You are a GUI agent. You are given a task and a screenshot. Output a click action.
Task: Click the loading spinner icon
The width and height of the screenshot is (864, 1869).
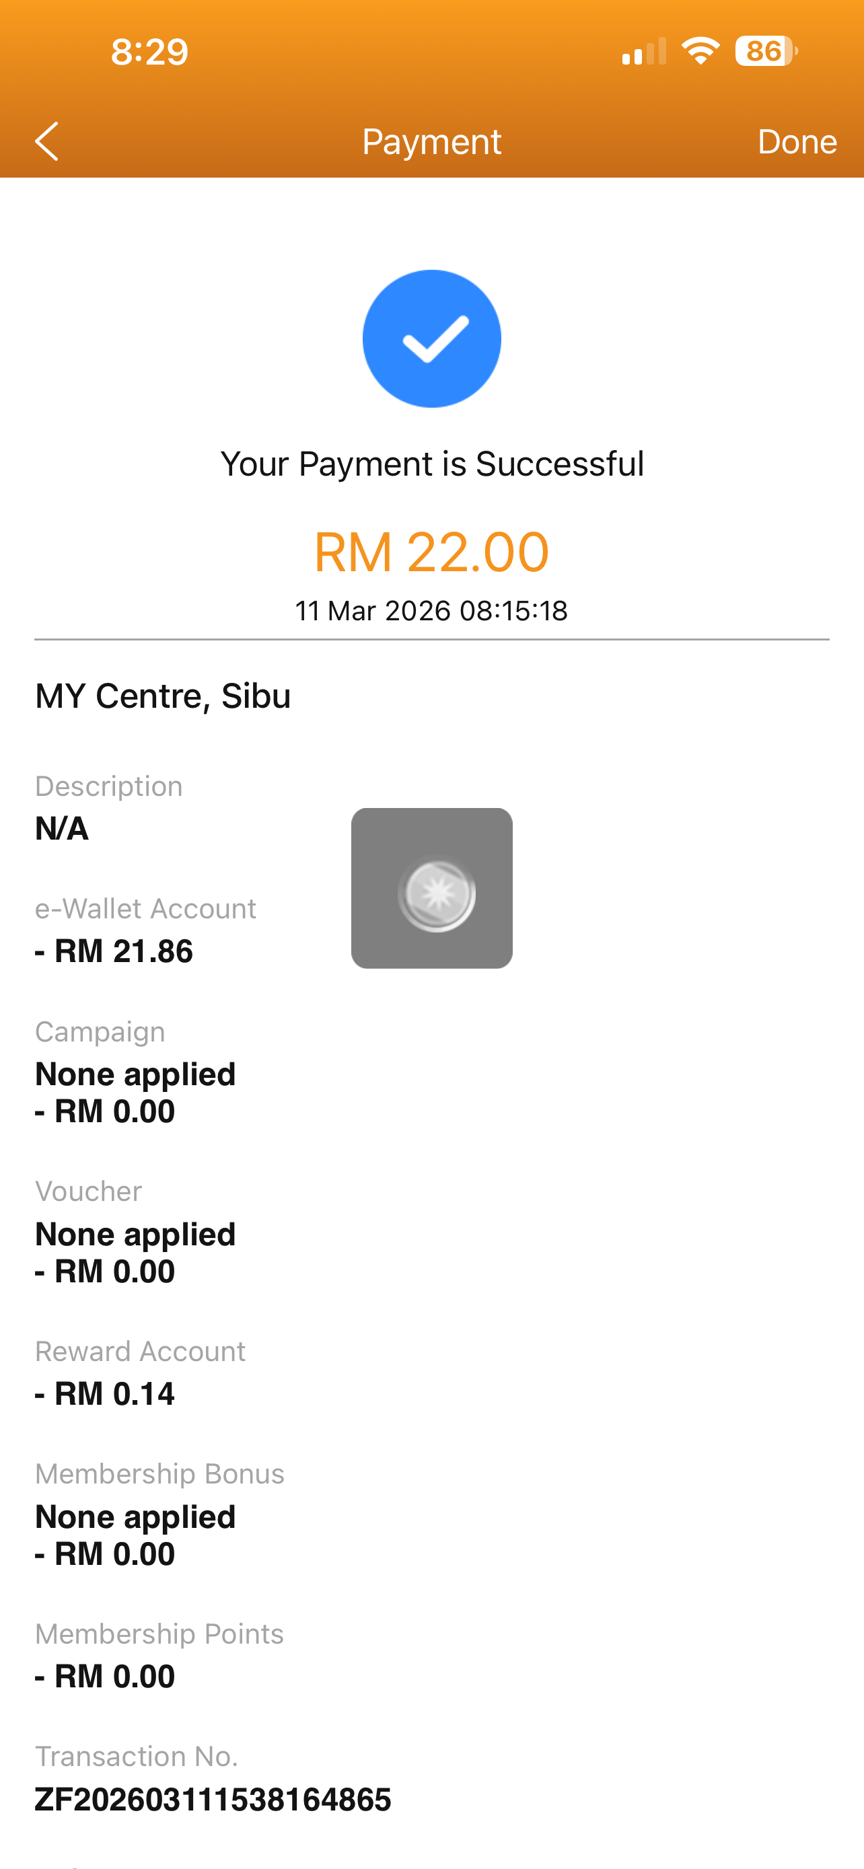pyautogui.click(x=436, y=893)
